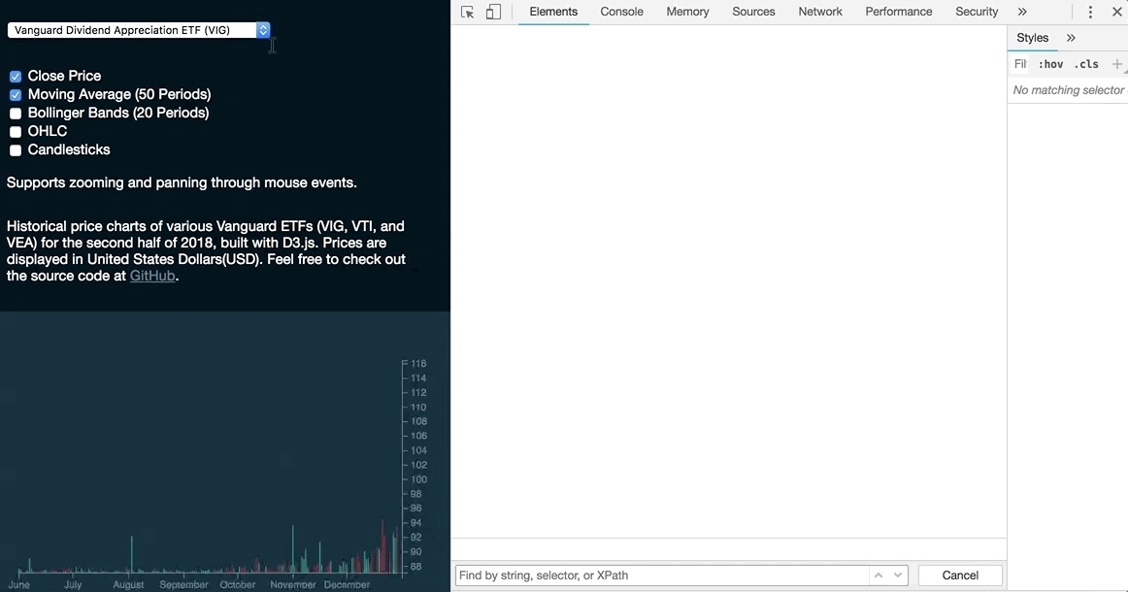Enable the OHLC checkbox
This screenshot has height=592, width=1128.
click(16, 132)
